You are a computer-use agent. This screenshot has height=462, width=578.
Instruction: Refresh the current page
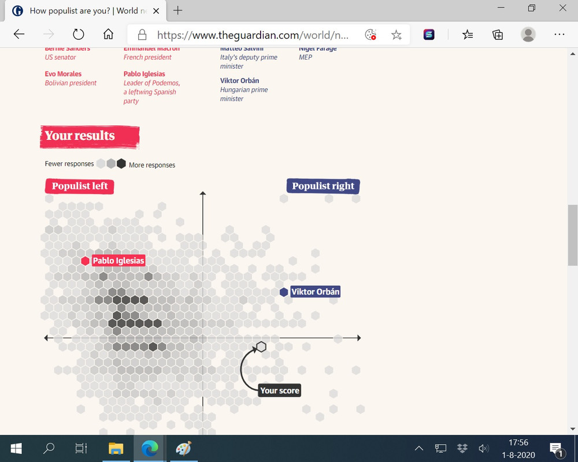pyautogui.click(x=78, y=35)
